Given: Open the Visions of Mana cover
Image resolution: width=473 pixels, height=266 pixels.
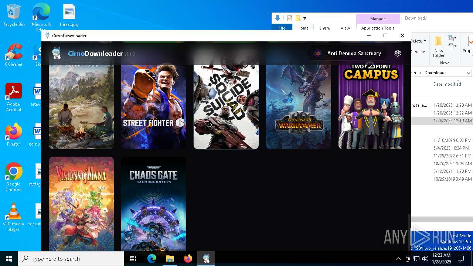Looking at the screenshot, I should 81,204.
